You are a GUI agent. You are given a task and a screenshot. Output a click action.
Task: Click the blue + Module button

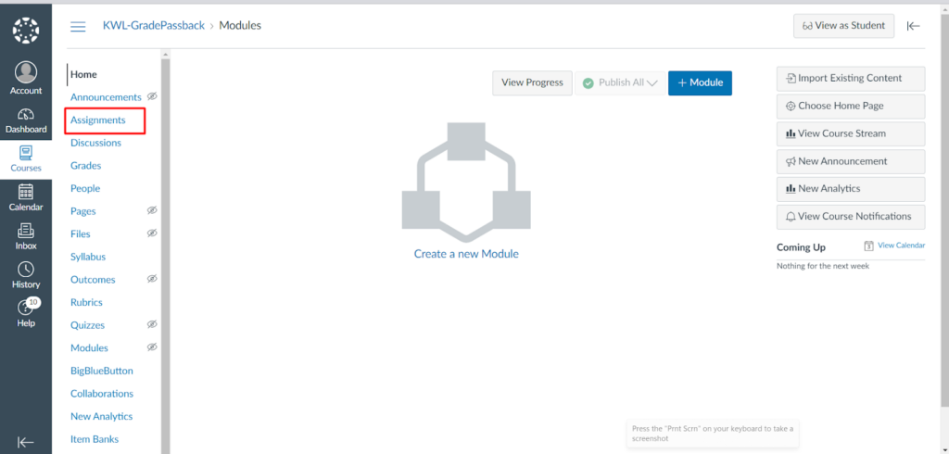point(700,82)
